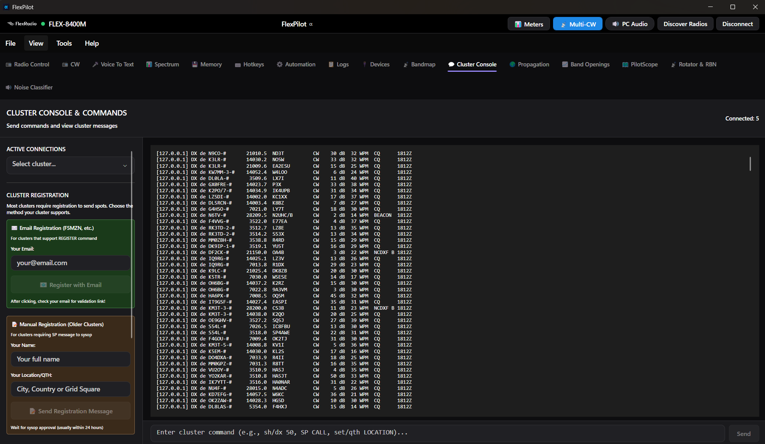Open the Hotkeys keyboard icon tab
This screenshot has height=444, width=765.
pos(238,64)
